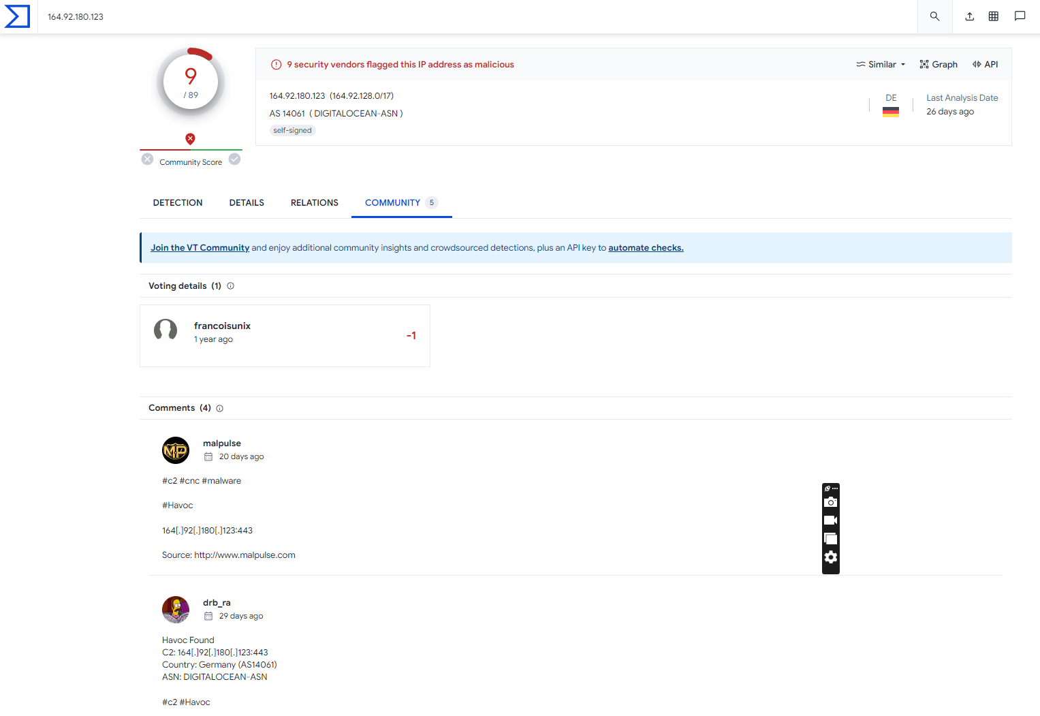Click the Graph network icon
This screenshot has width=1040, height=716.
pyautogui.click(x=924, y=64)
